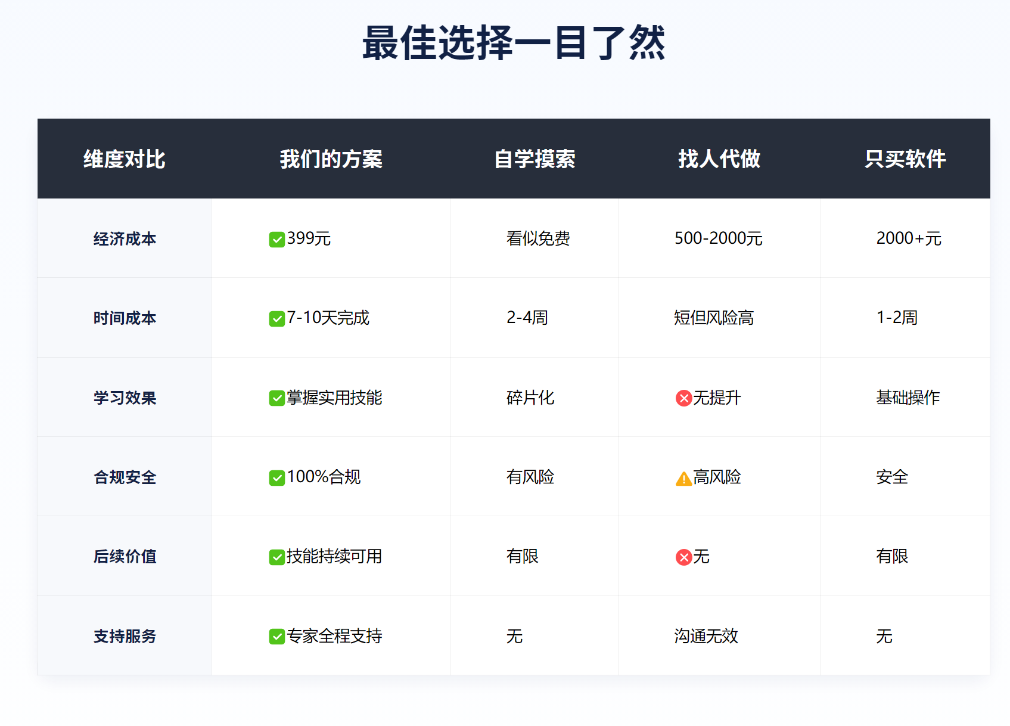The height and width of the screenshot is (726, 1010).
Task: Click the red cross in 后续价值 row
Action: pos(683,557)
